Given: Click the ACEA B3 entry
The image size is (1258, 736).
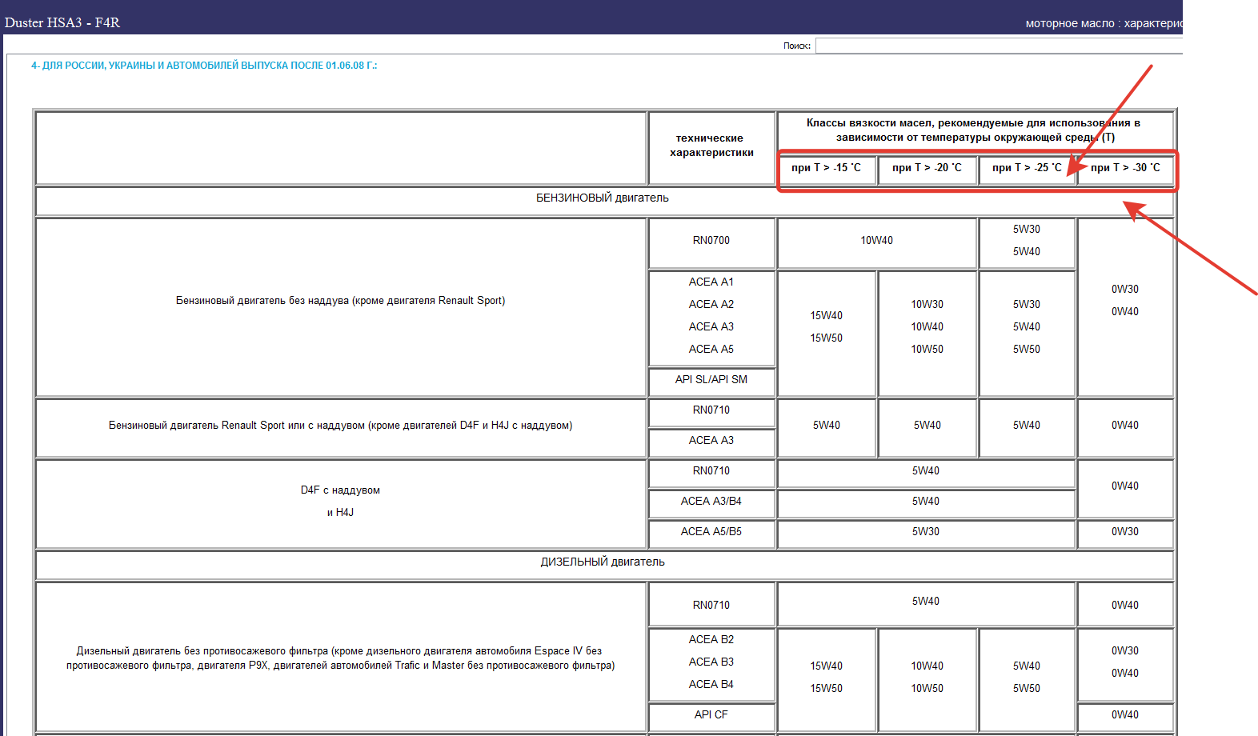Looking at the screenshot, I should [711, 662].
